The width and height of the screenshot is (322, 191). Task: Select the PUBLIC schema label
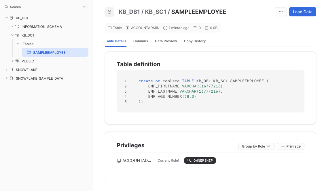coord(28,61)
